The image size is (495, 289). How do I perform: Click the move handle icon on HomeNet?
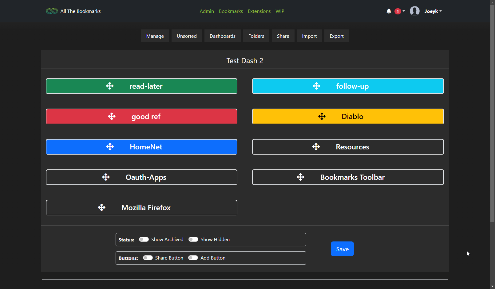[x=110, y=147]
